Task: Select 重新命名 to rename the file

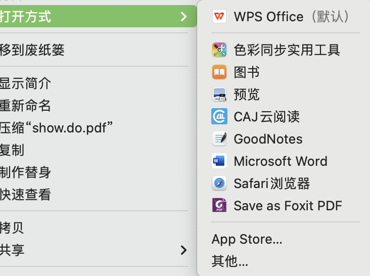Action: (26, 106)
